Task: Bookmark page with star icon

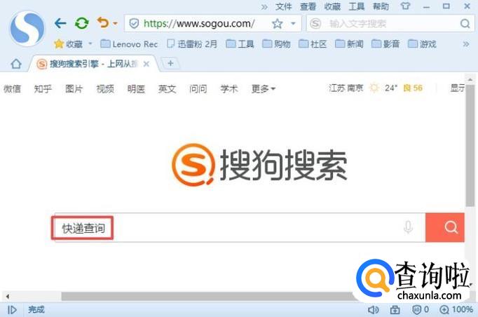Action: click(277, 23)
